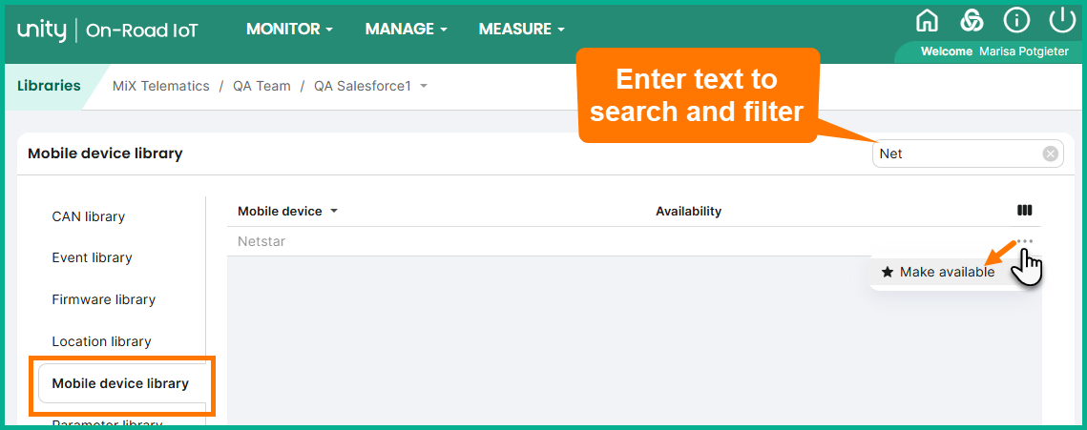This screenshot has height=430, width=1087.
Task: Switch to Firmware library tab
Action: (x=103, y=299)
